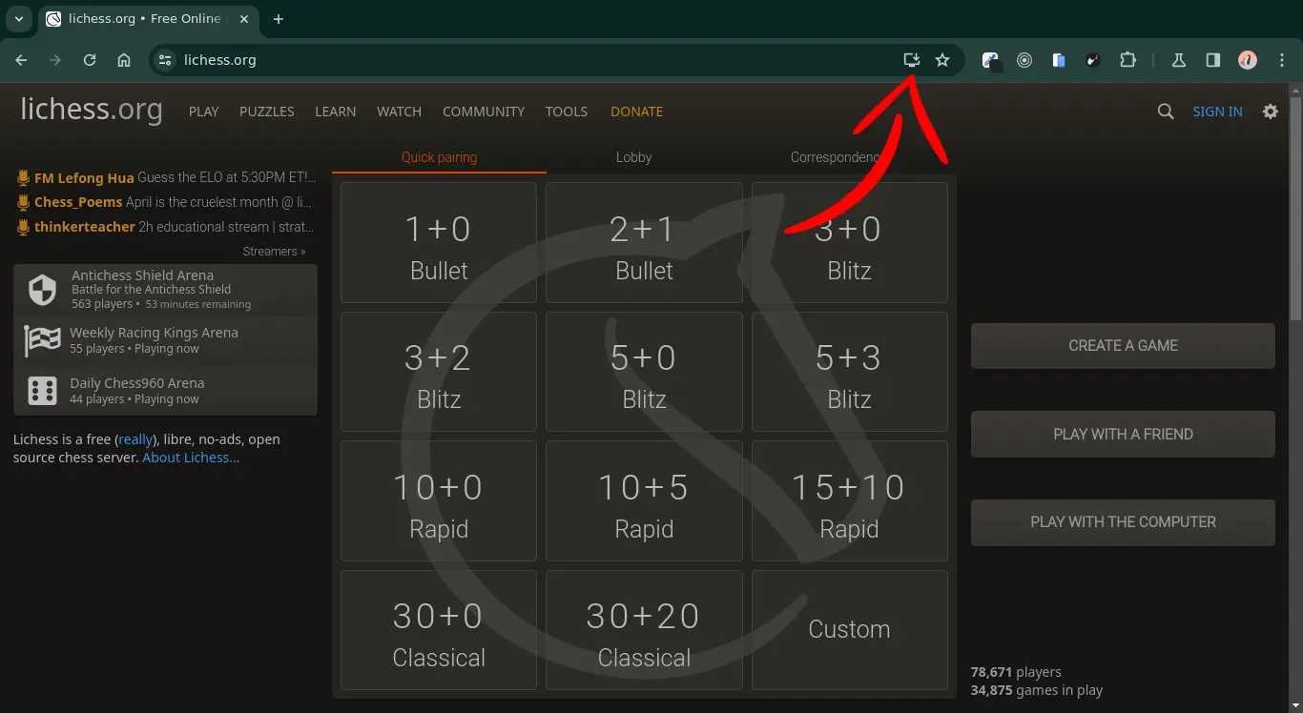Start a 3+2 Blitz game
Image resolution: width=1303 pixels, height=713 pixels.
click(439, 372)
